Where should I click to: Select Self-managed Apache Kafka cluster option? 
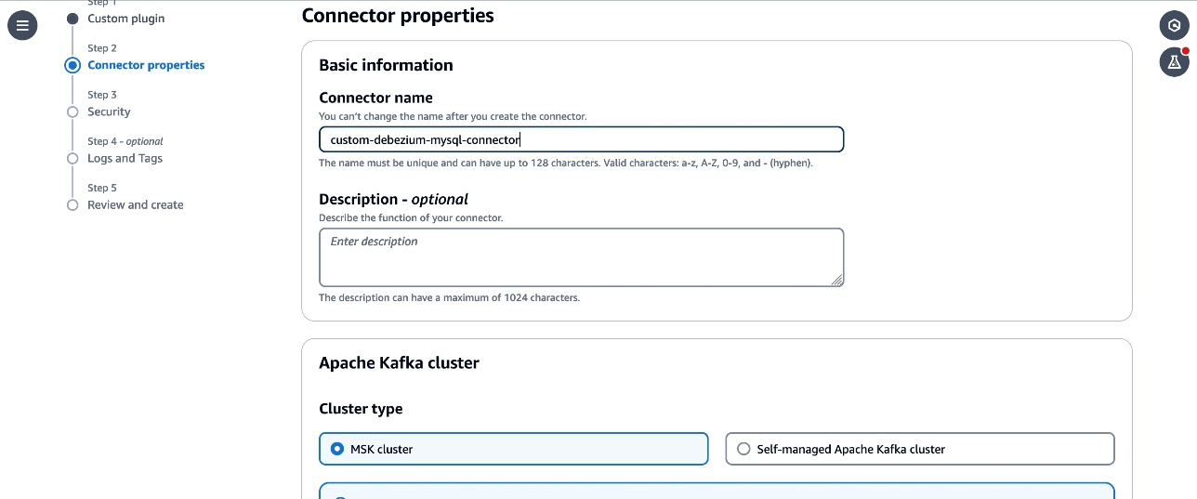tap(920, 449)
